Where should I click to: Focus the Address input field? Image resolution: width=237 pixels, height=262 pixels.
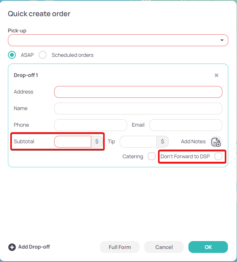[x=138, y=92]
